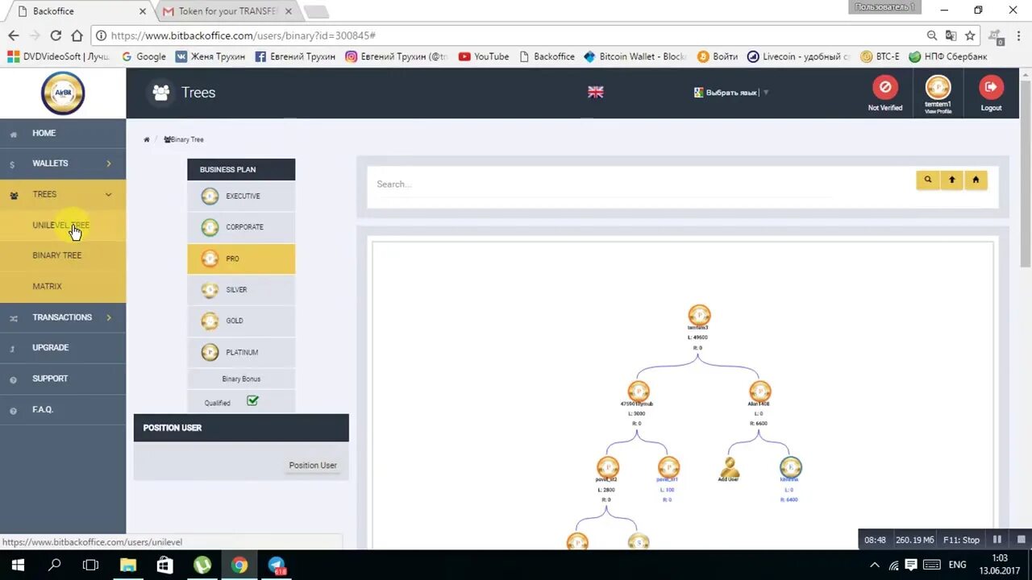
Task: Collapse the TREES sidebar menu
Action: pyautogui.click(x=63, y=194)
